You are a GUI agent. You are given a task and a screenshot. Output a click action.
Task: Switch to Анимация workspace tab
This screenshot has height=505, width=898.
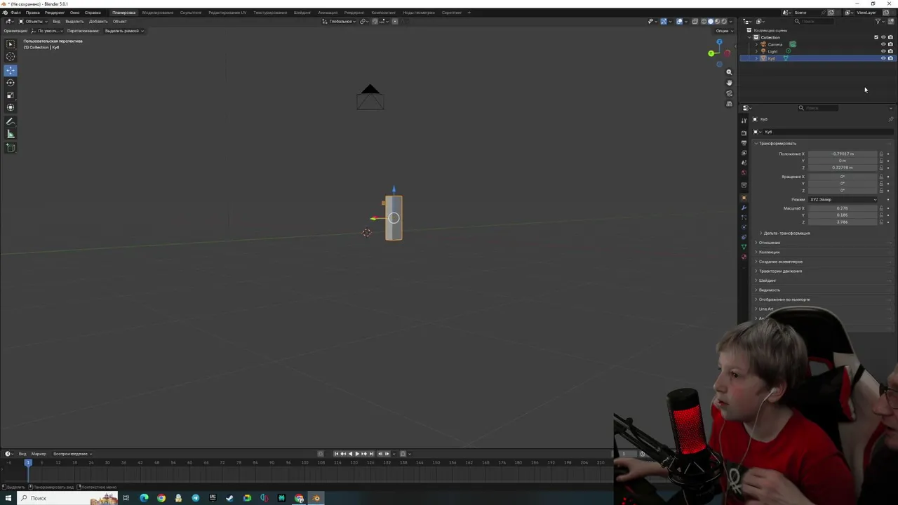point(327,13)
